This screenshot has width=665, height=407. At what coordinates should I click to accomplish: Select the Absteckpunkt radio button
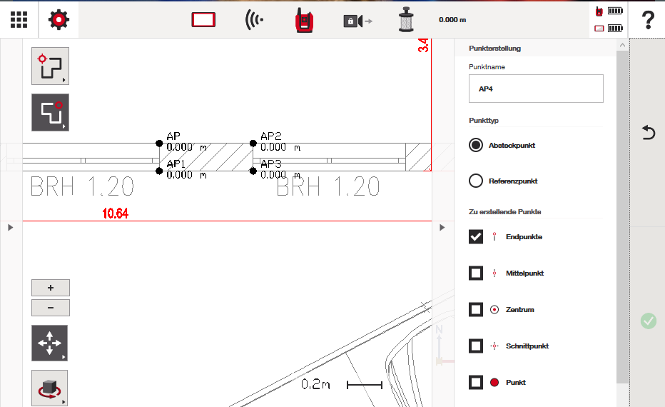476,145
